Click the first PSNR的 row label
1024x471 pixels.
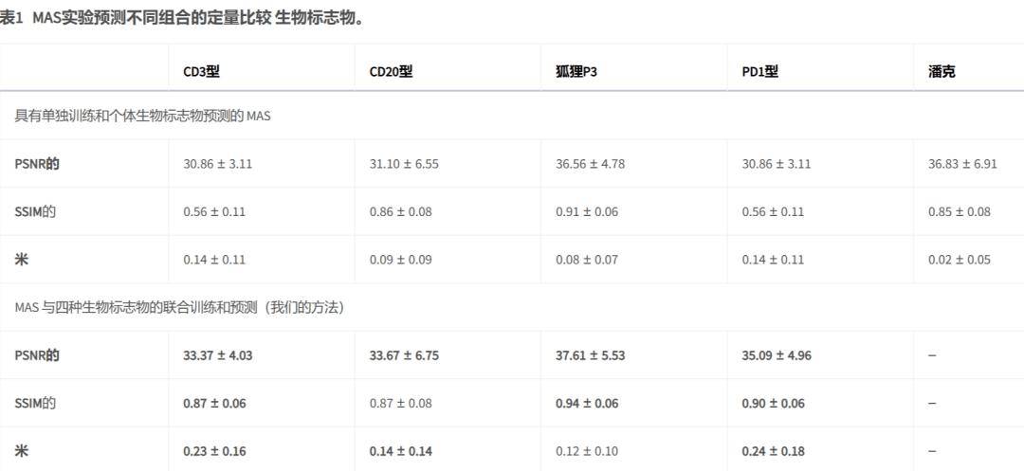pyautogui.click(x=37, y=164)
